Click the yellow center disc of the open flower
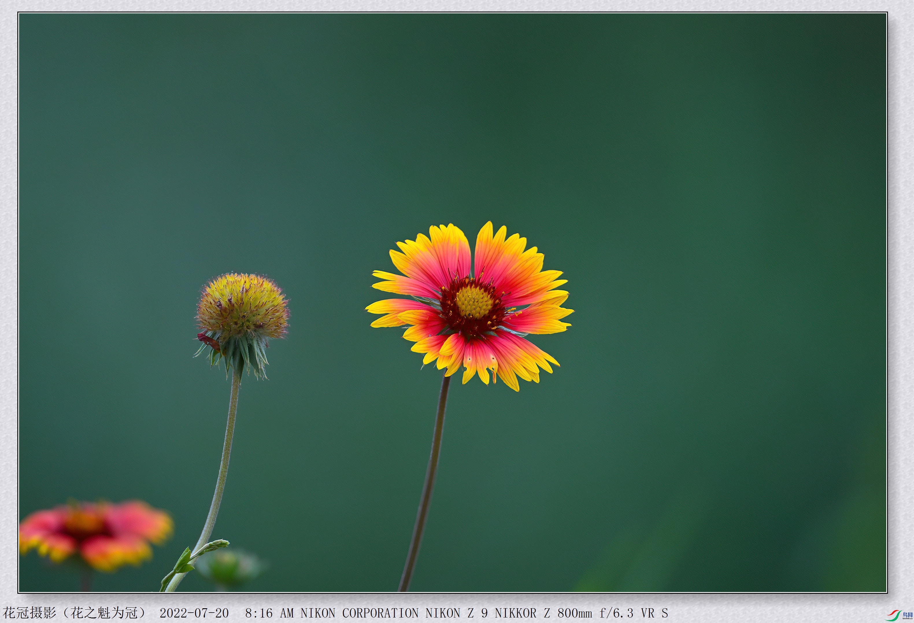The image size is (914, 623). coord(475,302)
